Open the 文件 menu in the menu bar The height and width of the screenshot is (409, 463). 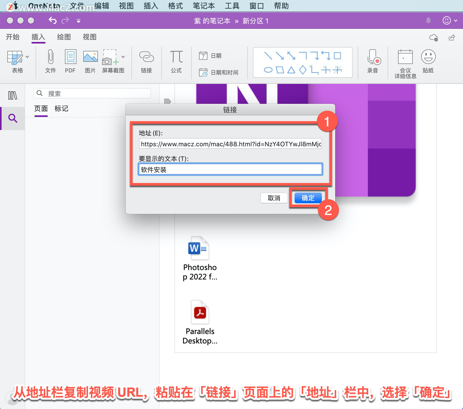(x=77, y=6)
